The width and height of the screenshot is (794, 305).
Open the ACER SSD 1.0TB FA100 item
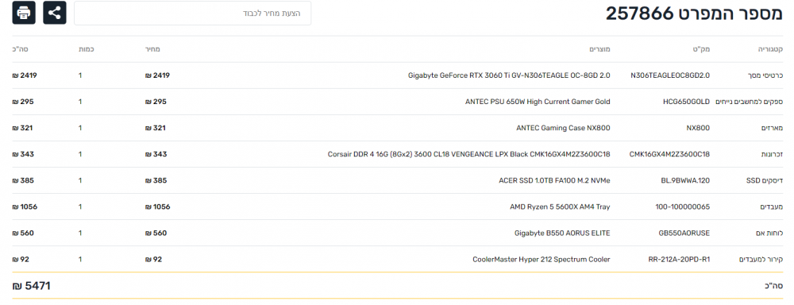pyautogui.click(x=554, y=180)
